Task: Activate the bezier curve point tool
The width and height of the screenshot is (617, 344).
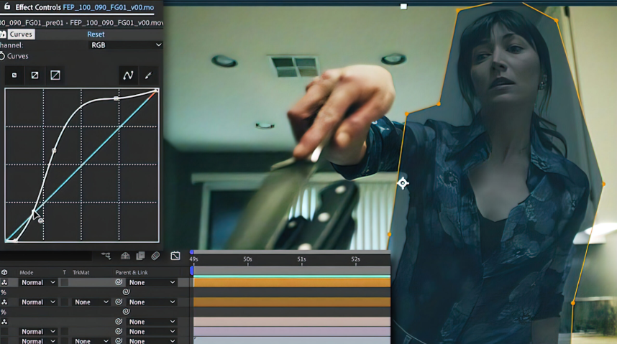Action: pos(128,75)
